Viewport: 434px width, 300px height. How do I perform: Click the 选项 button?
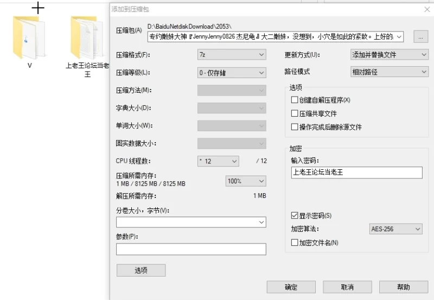pyautogui.click(x=141, y=270)
